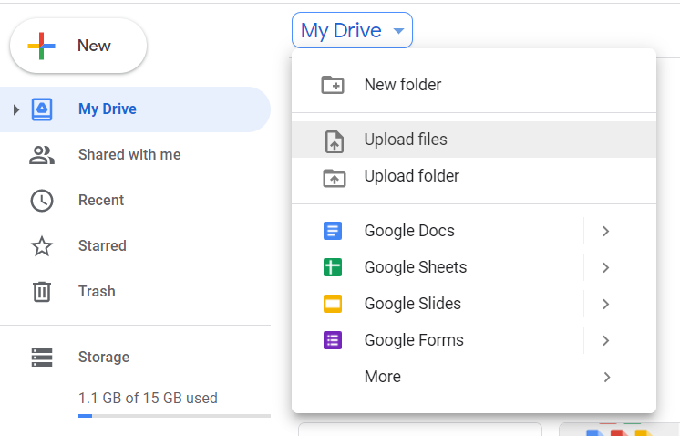This screenshot has height=436, width=680.
Task: Create a new Google Slides presentation
Action: pos(438,304)
